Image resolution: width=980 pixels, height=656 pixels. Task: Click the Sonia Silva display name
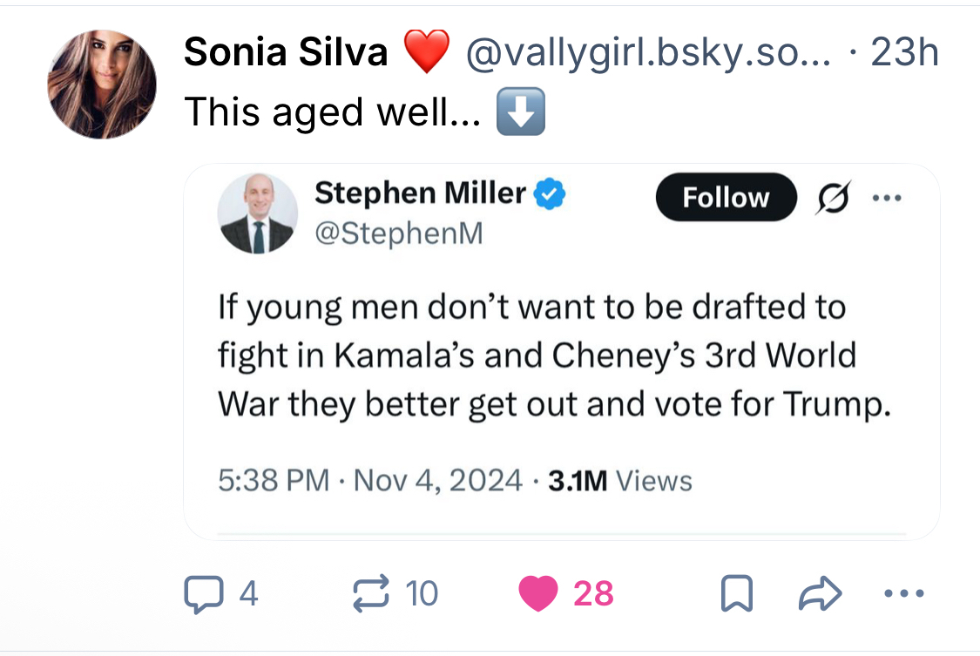[285, 54]
